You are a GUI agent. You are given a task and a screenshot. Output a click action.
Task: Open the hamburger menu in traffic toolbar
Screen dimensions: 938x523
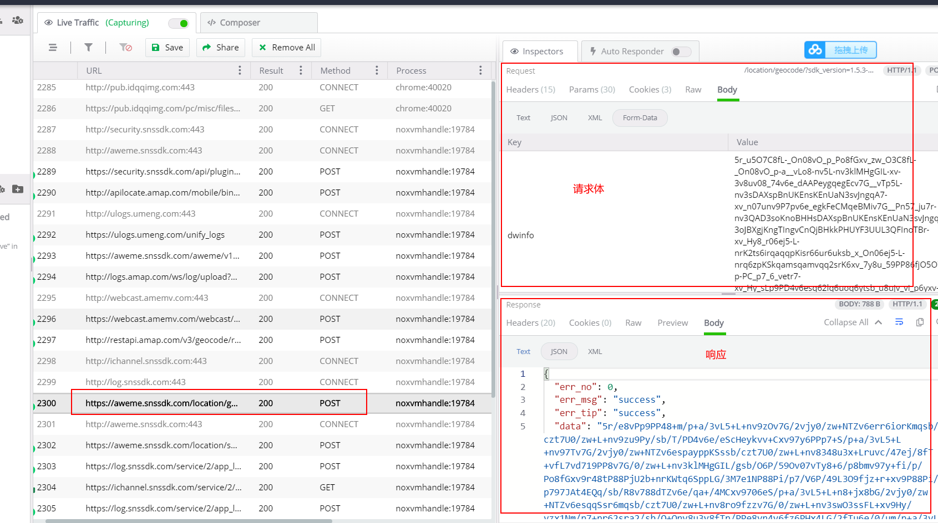click(53, 48)
